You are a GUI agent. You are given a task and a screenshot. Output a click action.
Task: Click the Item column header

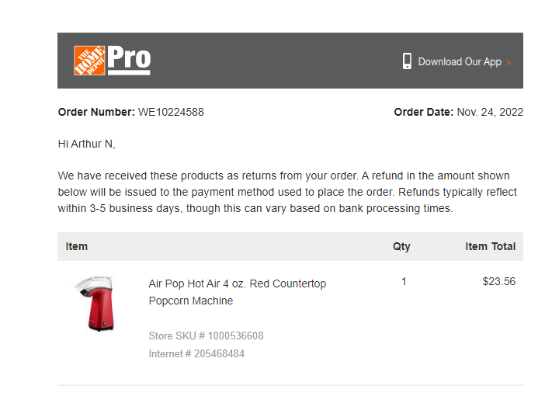click(x=76, y=246)
